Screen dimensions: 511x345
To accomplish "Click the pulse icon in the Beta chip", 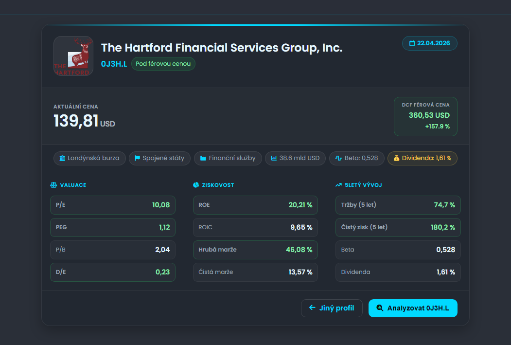I will tap(338, 158).
